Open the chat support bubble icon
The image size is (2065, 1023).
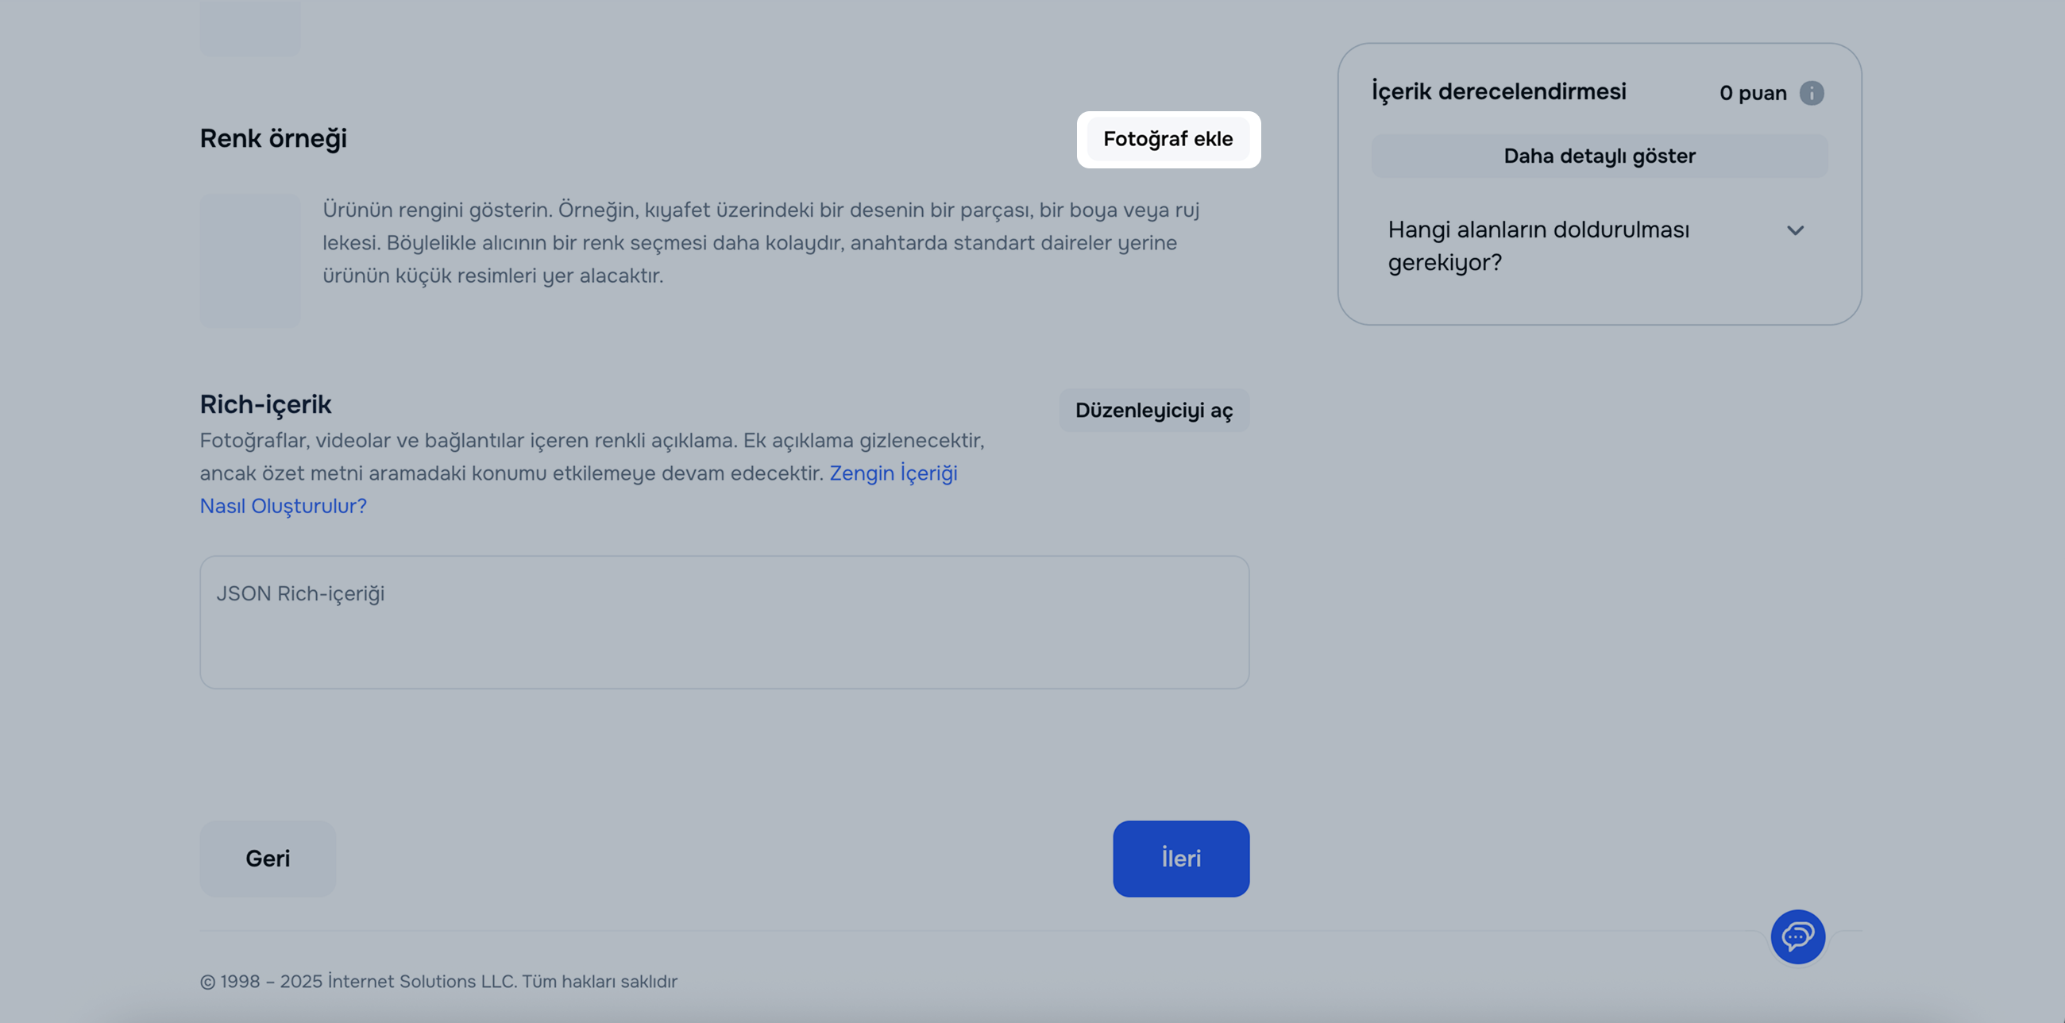[x=1797, y=936]
